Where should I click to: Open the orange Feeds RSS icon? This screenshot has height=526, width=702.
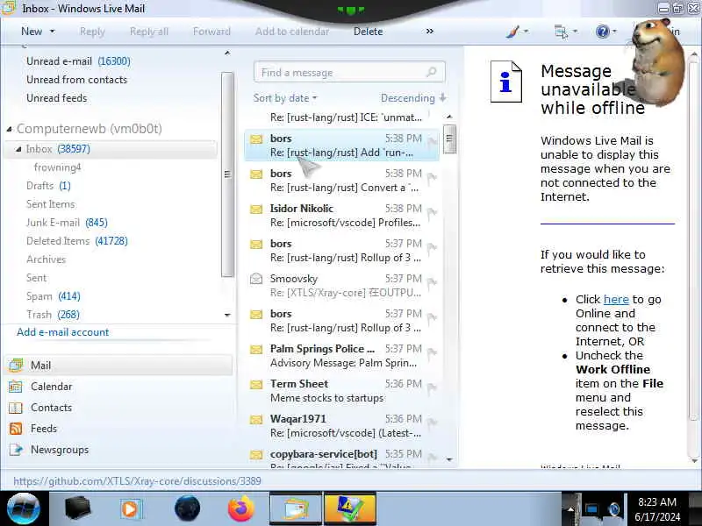click(16, 429)
